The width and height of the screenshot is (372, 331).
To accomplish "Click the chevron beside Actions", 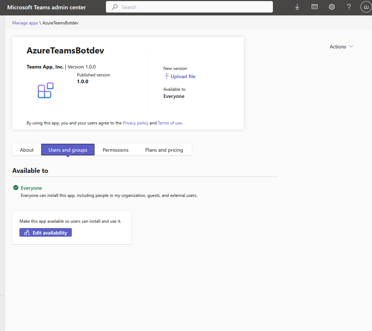I will point(351,46).
